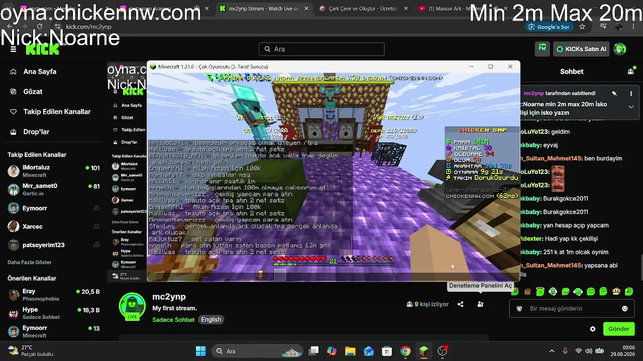Unpin the pinned chat message
Screen dimensions: 643x361
click(x=614, y=93)
